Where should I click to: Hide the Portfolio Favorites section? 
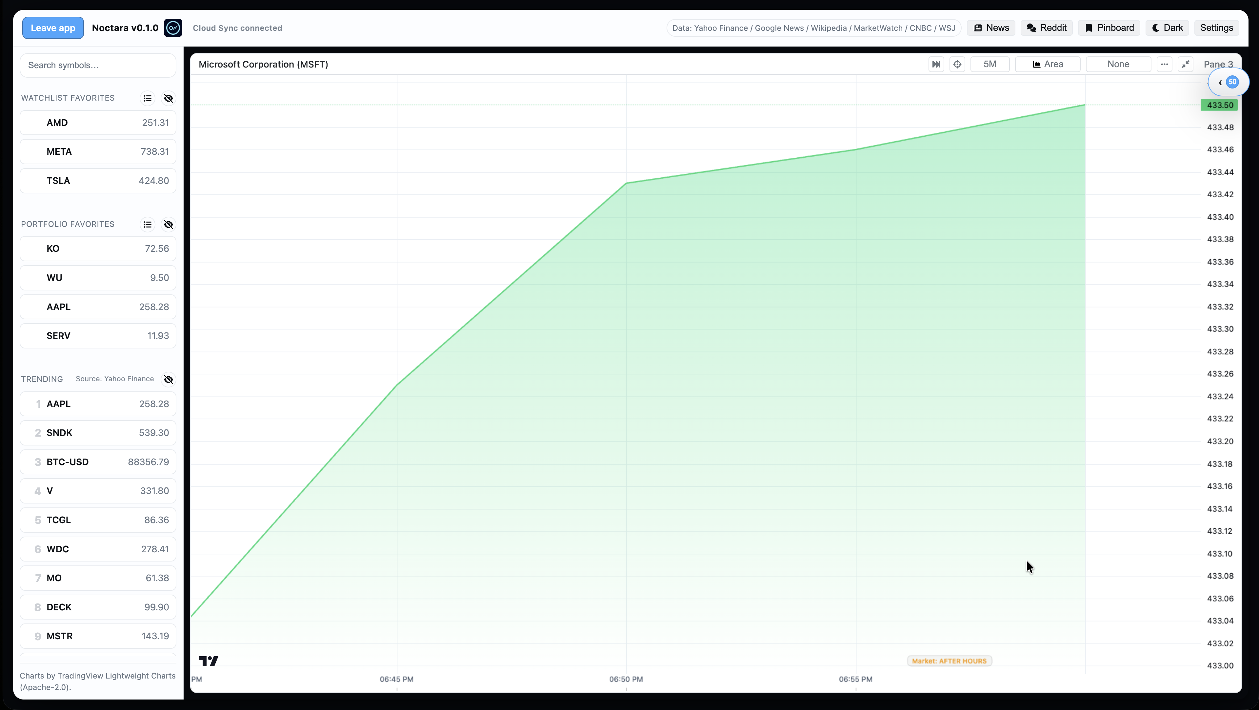(168, 224)
